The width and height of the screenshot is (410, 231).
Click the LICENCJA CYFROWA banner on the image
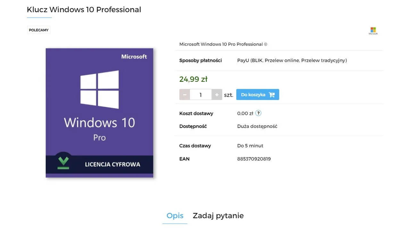pyautogui.click(x=112, y=164)
